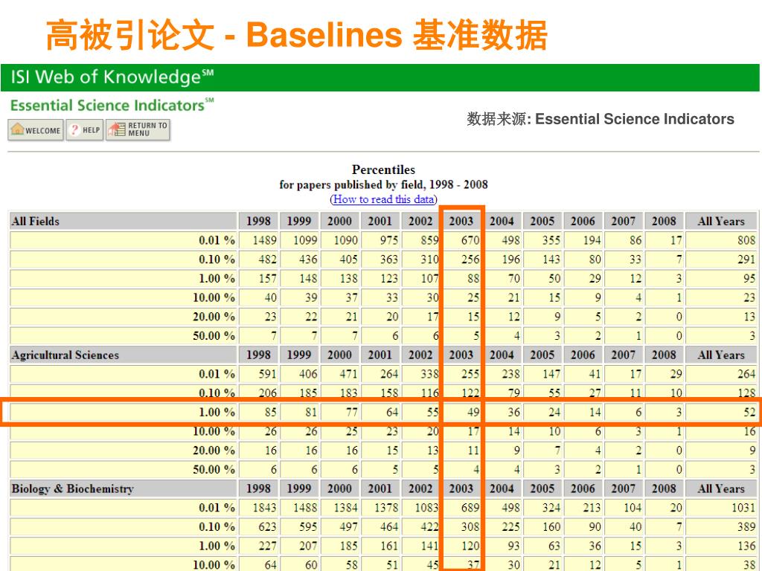Open the "How to read this data" link
Viewport: 762px width, 571px height.
tap(384, 199)
